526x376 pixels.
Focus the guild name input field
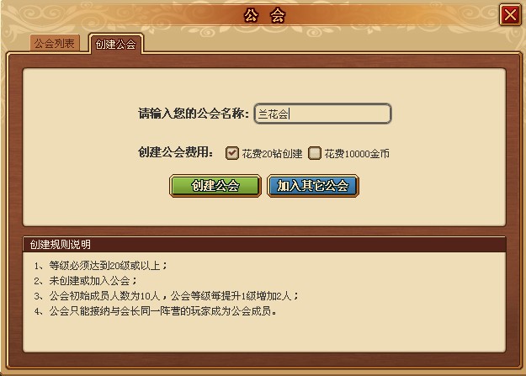click(322, 114)
